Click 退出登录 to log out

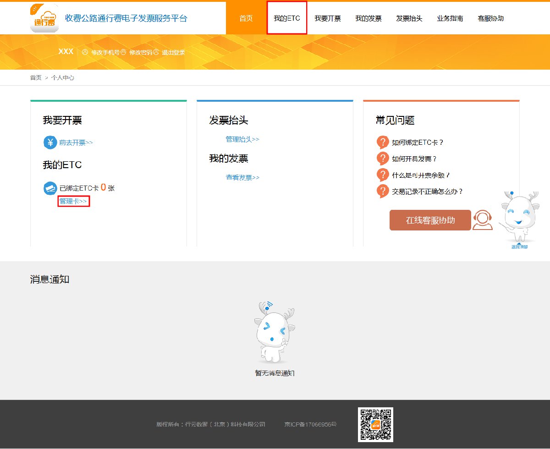click(x=173, y=52)
